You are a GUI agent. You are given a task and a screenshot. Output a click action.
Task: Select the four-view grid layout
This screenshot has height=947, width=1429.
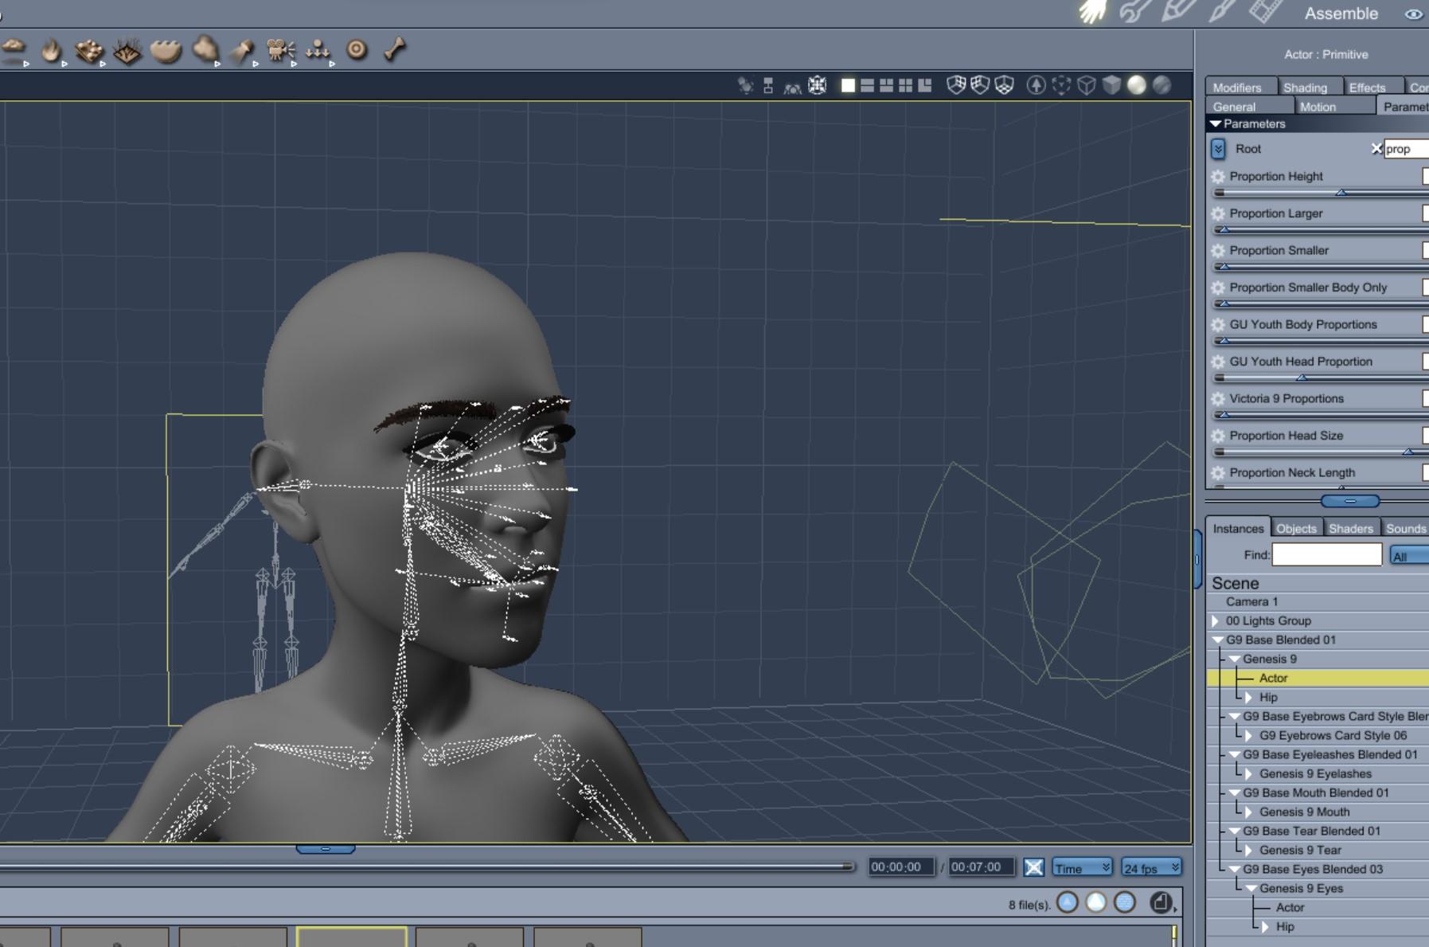[906, 85]
